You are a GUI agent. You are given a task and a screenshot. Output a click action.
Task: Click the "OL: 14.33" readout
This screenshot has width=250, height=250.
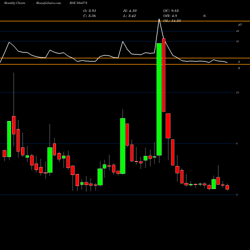[x=172, y=20]
